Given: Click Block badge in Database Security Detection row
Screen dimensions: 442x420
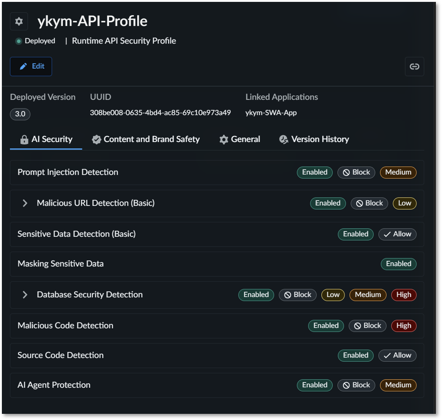Looking at the screenshot, I should (x=298, y=295).
